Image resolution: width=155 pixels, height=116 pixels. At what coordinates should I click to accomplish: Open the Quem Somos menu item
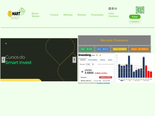pos(36,15)
